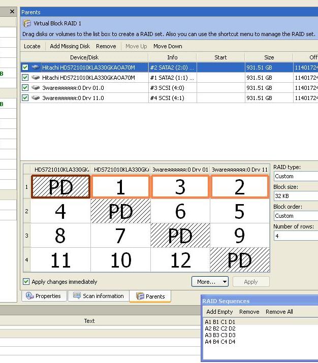Click the #4 SCSI (4:1) info cell
318x363 pixels.
[x=172, y=98]
